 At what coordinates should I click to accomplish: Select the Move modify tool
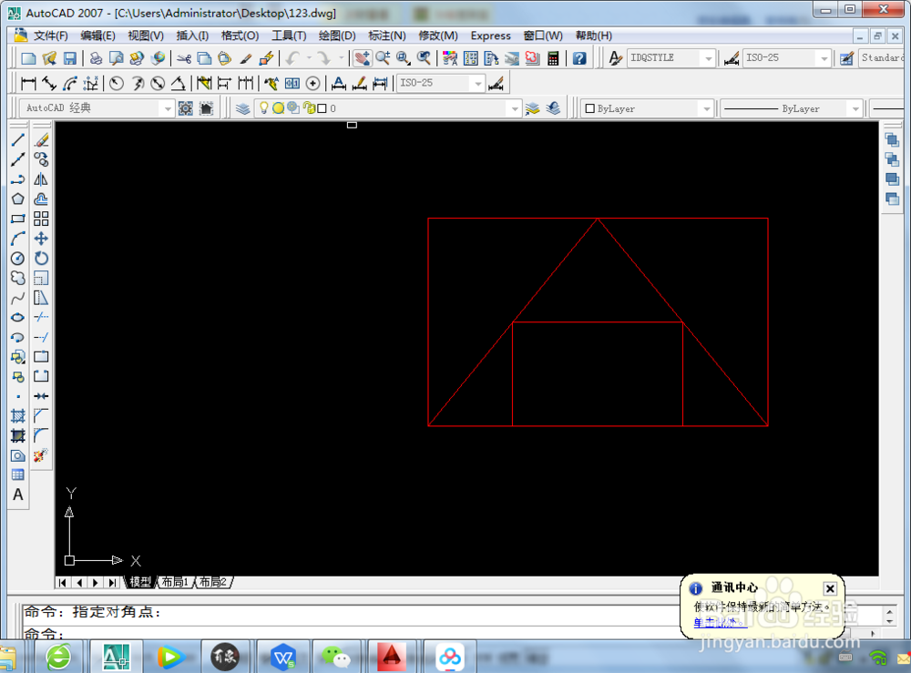(x=41, y=239)
